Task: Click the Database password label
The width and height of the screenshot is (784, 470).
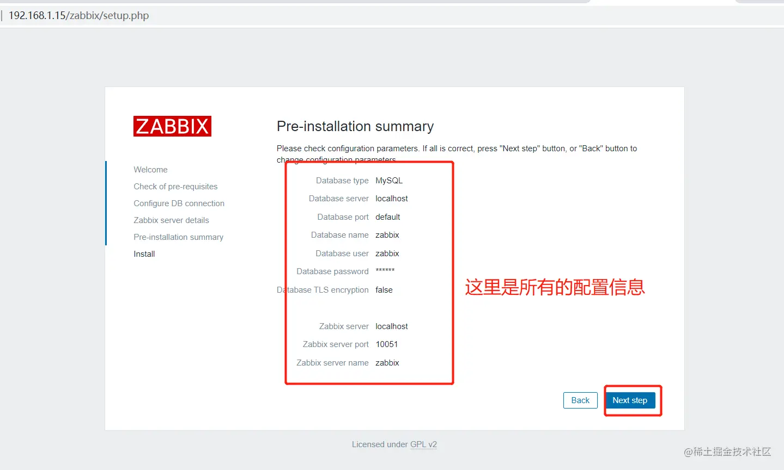Action: [x=332, y=271]
